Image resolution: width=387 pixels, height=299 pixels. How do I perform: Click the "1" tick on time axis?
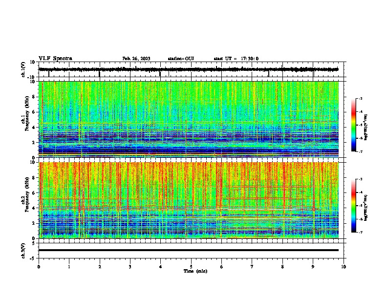tap(69, 267)
